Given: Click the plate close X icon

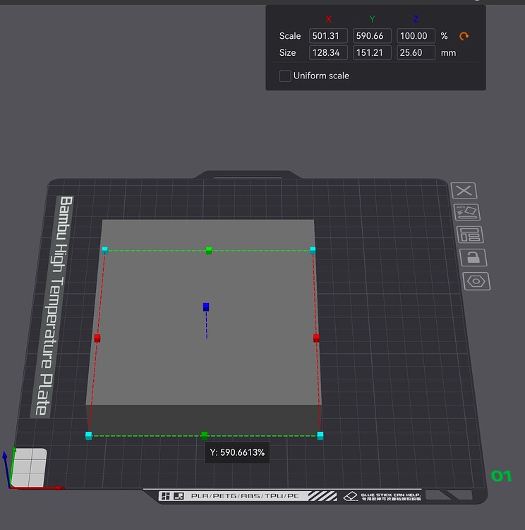Looking at the screenshot, I should point(464,191).
